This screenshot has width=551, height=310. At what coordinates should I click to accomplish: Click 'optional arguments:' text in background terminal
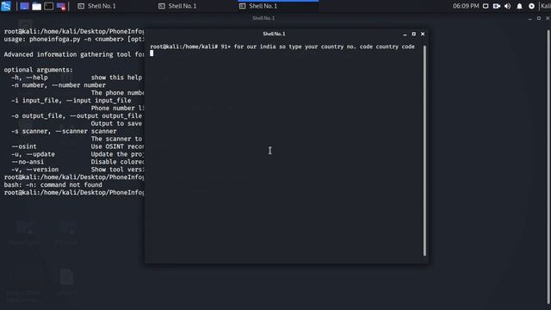[x=38, y=70]
